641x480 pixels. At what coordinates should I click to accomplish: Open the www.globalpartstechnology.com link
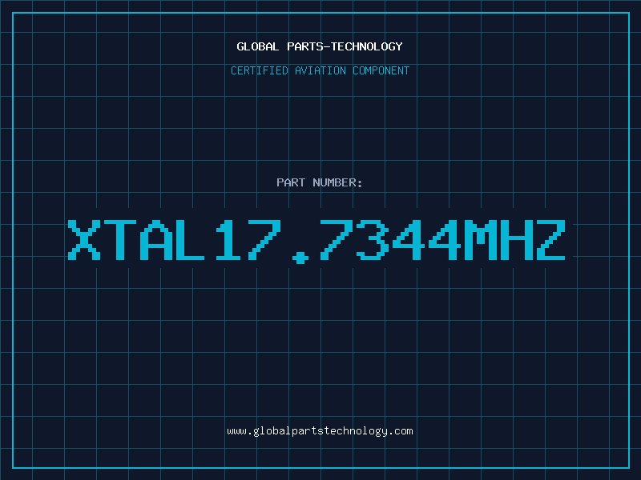coord(320,431)
